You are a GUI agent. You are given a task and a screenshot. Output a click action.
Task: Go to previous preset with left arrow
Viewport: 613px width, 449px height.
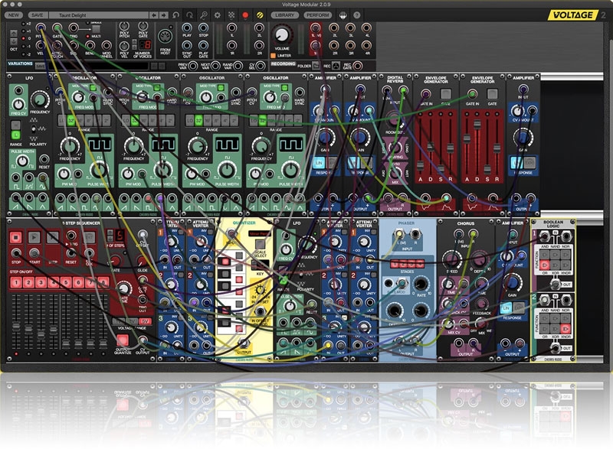[x=154, y=15]
